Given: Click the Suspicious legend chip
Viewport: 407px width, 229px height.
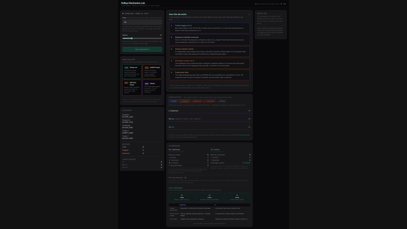Looking at the screenshot, I should click(x=184, y=101).
